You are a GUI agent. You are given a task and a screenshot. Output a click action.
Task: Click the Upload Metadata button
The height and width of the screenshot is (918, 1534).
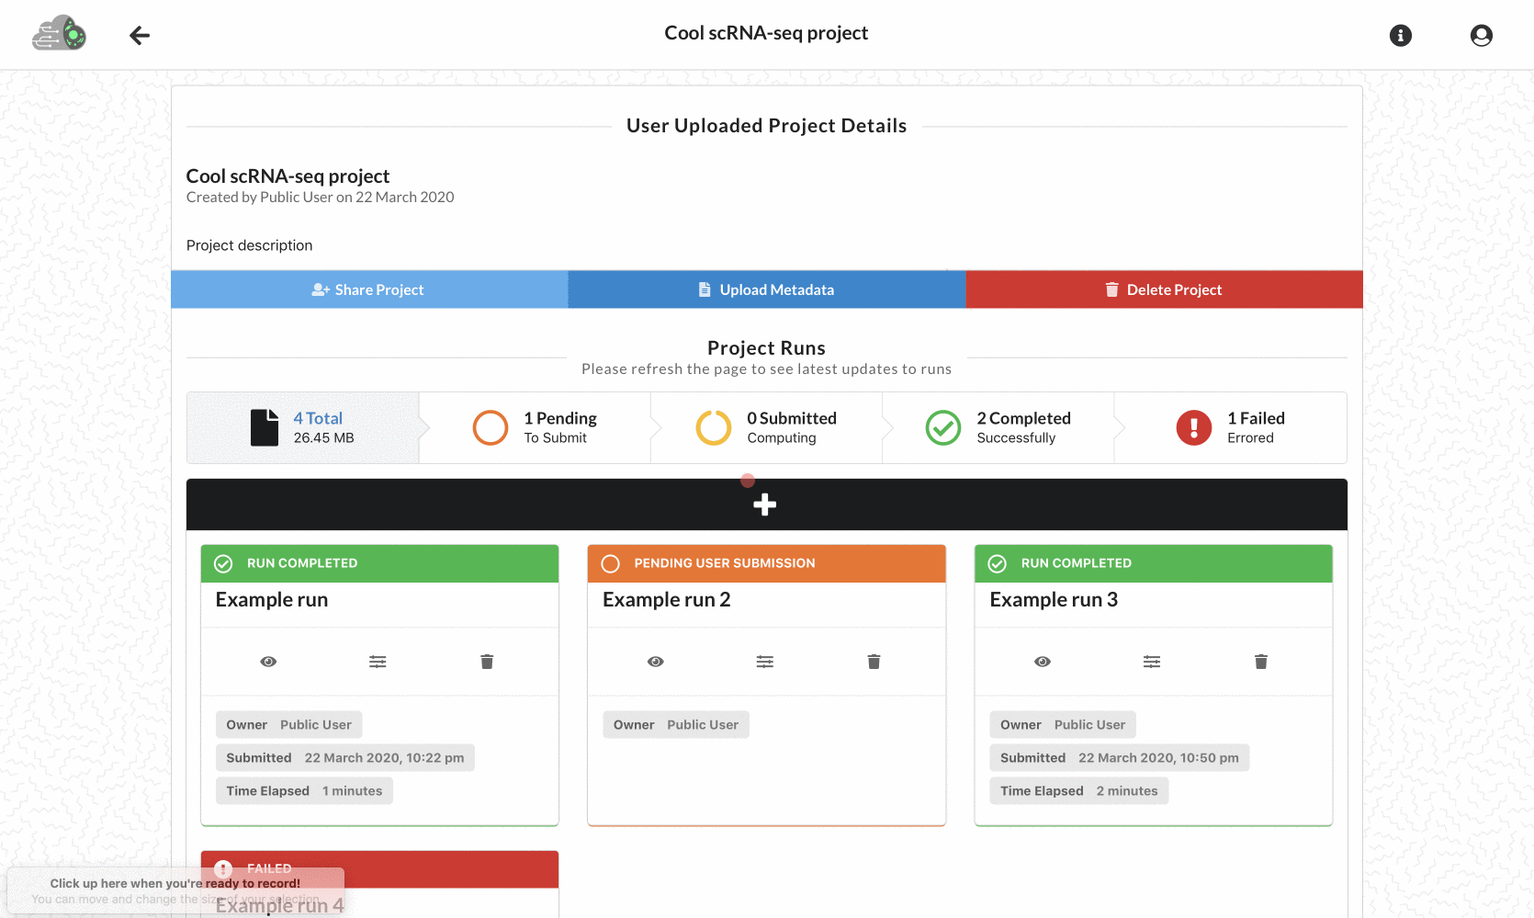[x=766, y=289]
